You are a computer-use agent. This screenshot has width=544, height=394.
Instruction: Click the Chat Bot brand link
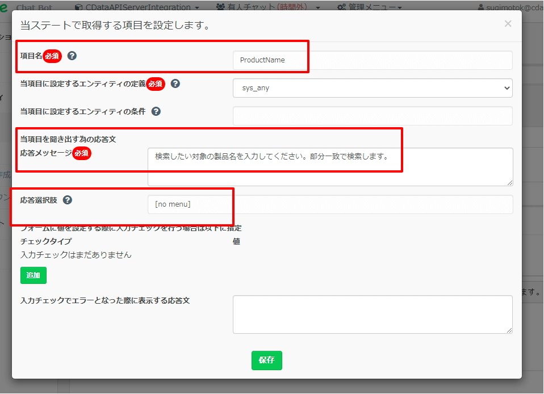coord(34,7)
